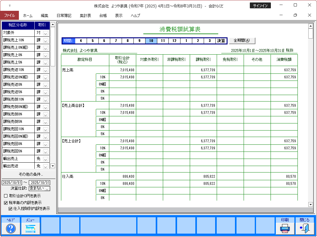Image resolution: width=317 pixels, height=237 pixels.
Task: Enable showing zero yen transaction totals
Action: click(6, 196)
